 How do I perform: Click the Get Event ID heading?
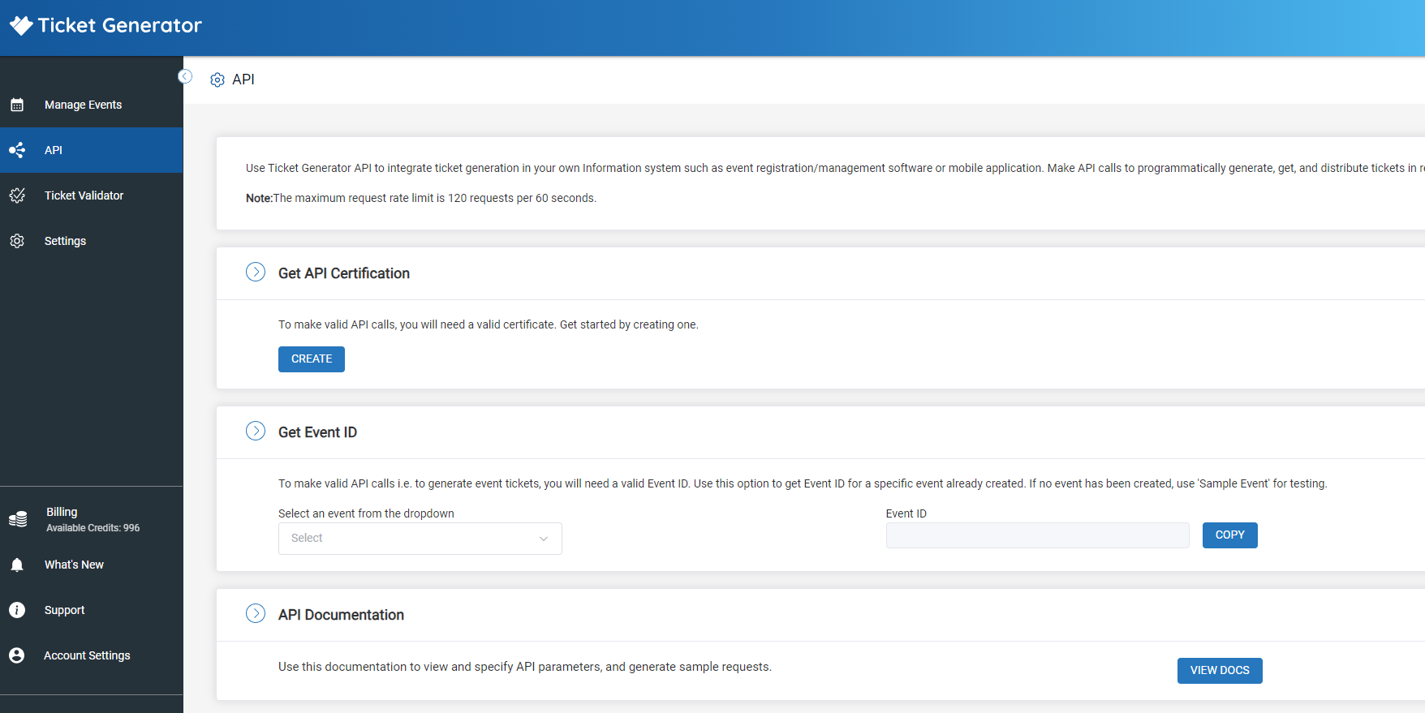(317, 432)
